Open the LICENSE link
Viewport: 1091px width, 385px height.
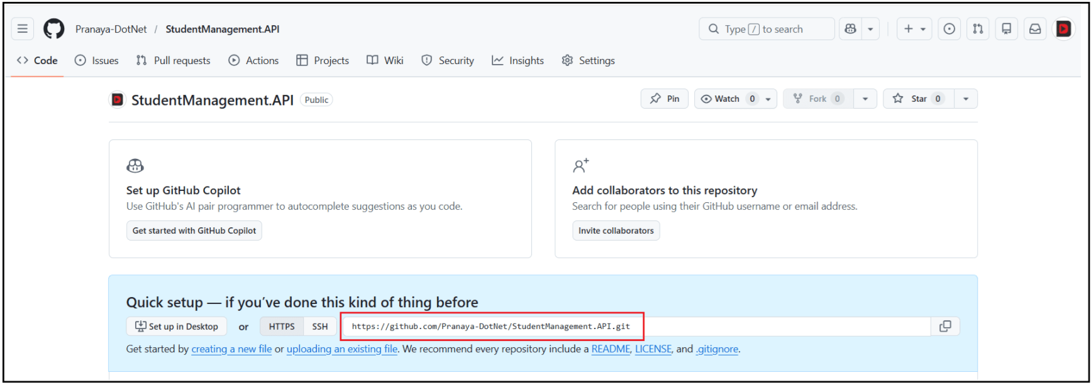pyautogui.click(x=653, y=349)
